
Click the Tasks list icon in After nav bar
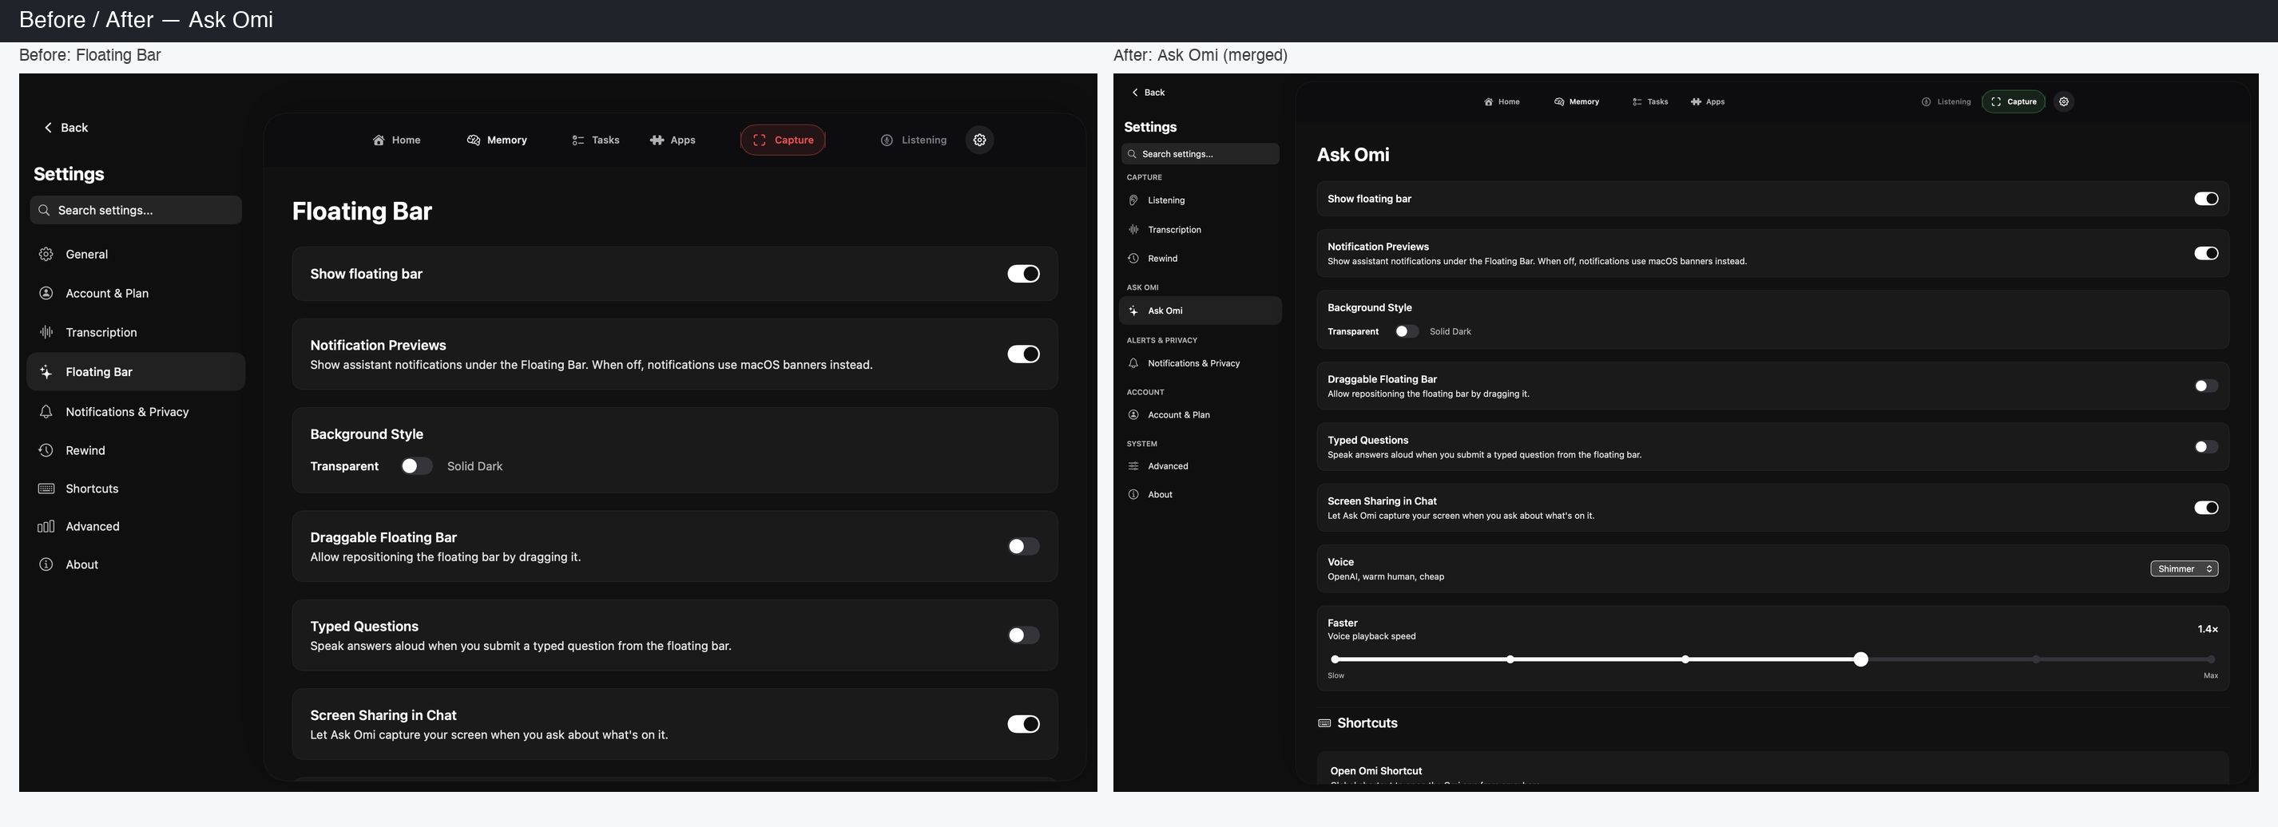coord(1637,101)
